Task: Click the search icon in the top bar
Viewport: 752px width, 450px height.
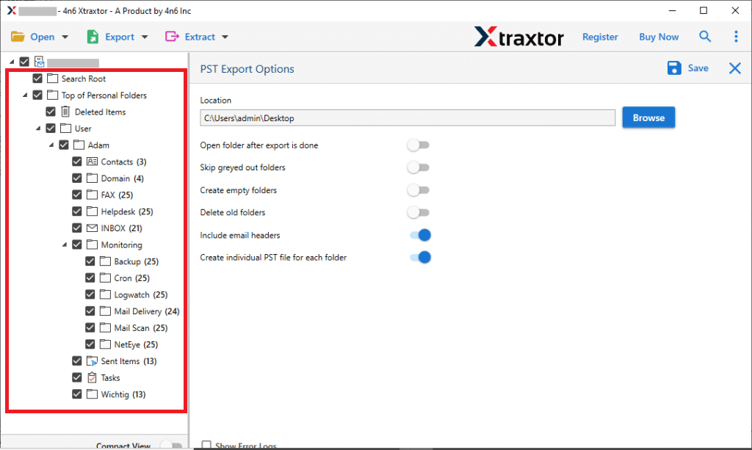Action: [x=705, y=36]
